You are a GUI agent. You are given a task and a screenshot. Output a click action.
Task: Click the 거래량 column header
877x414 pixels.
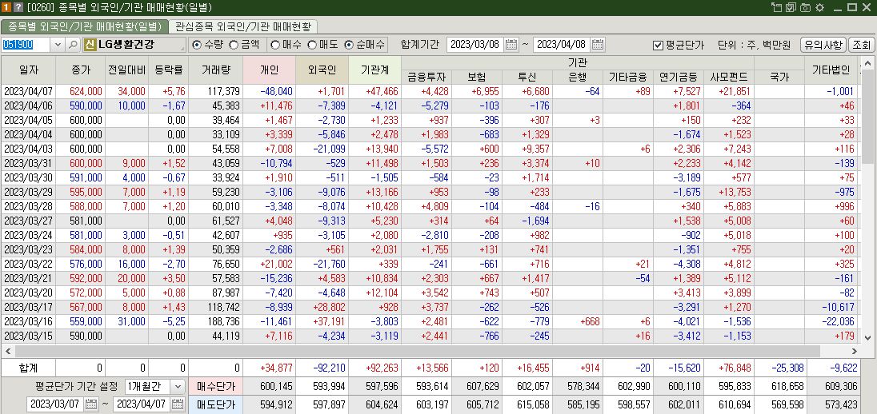215,70
